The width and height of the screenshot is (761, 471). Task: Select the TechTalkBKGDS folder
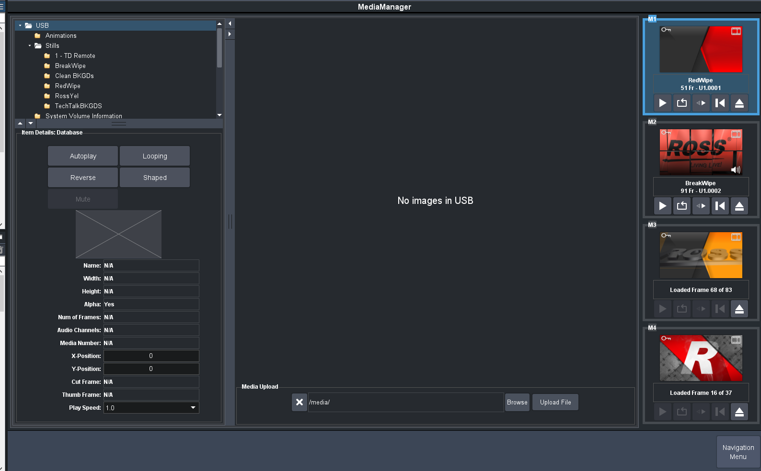tap(78, 106)
